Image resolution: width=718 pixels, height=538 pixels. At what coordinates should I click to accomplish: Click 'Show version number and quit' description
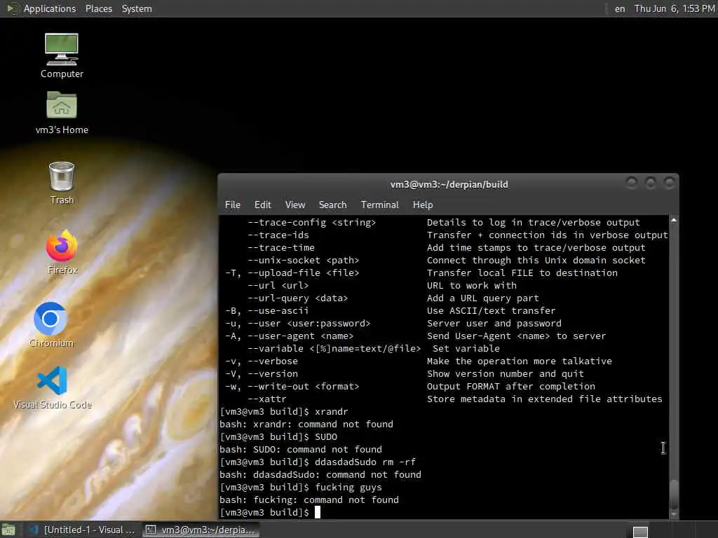click(x=506, y=374)
